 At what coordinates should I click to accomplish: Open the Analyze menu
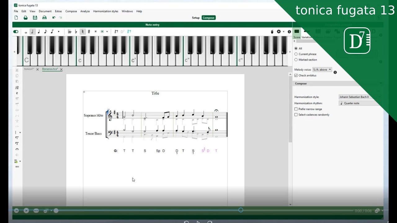click(x=85, y=11)
